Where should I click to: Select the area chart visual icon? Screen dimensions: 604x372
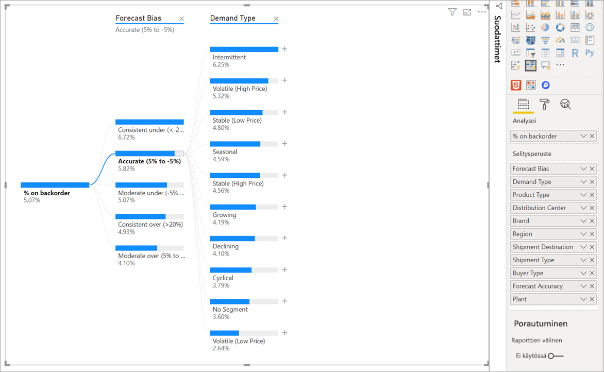point(530,15)
